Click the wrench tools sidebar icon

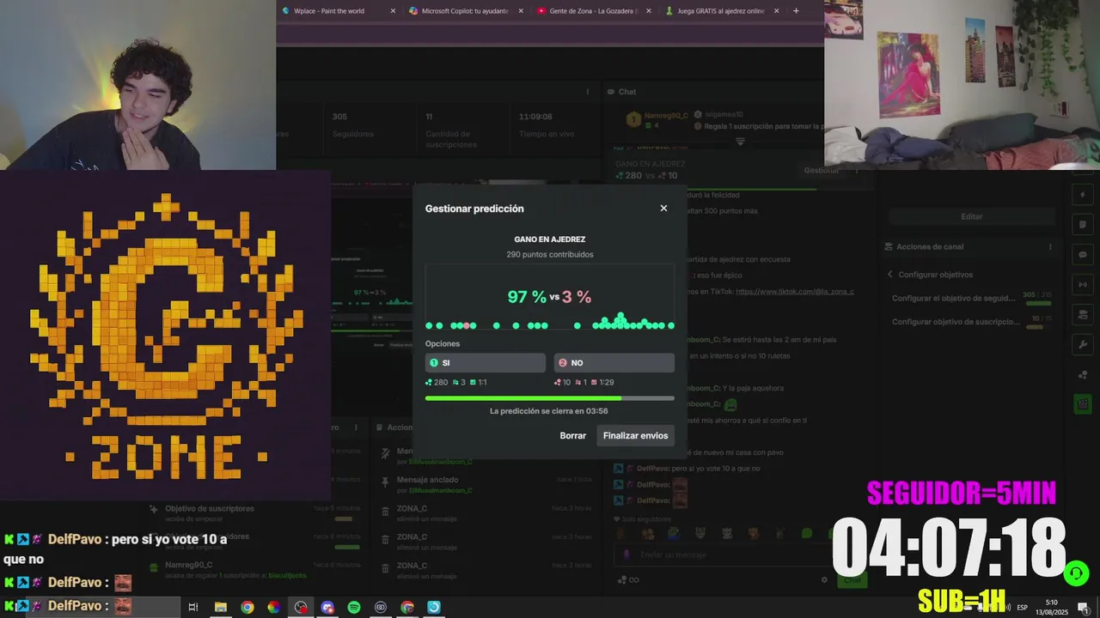[1083, 344]
